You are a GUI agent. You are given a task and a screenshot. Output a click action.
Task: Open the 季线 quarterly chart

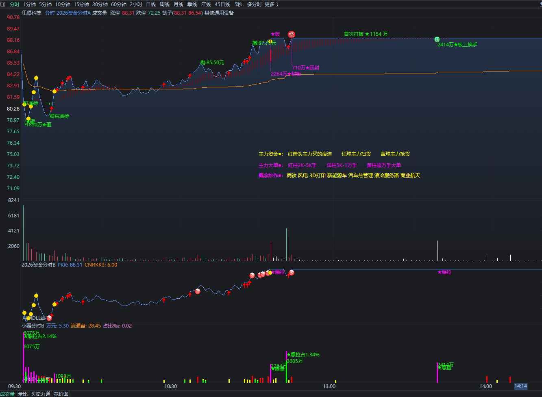pos(192,4)
